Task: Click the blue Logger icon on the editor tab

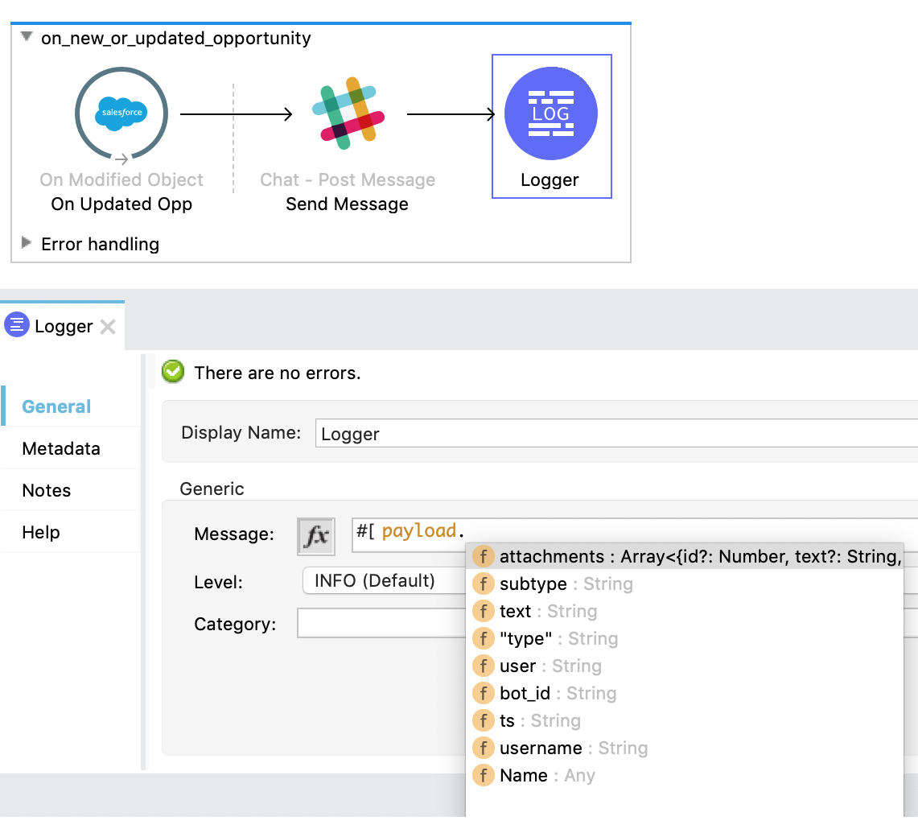Action: [16, 325]
